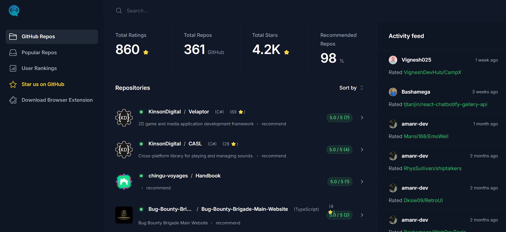Click the Bug-Bounty-Brigade repository logo
Viewport: 506px width, 232px height.
(124, 215)
